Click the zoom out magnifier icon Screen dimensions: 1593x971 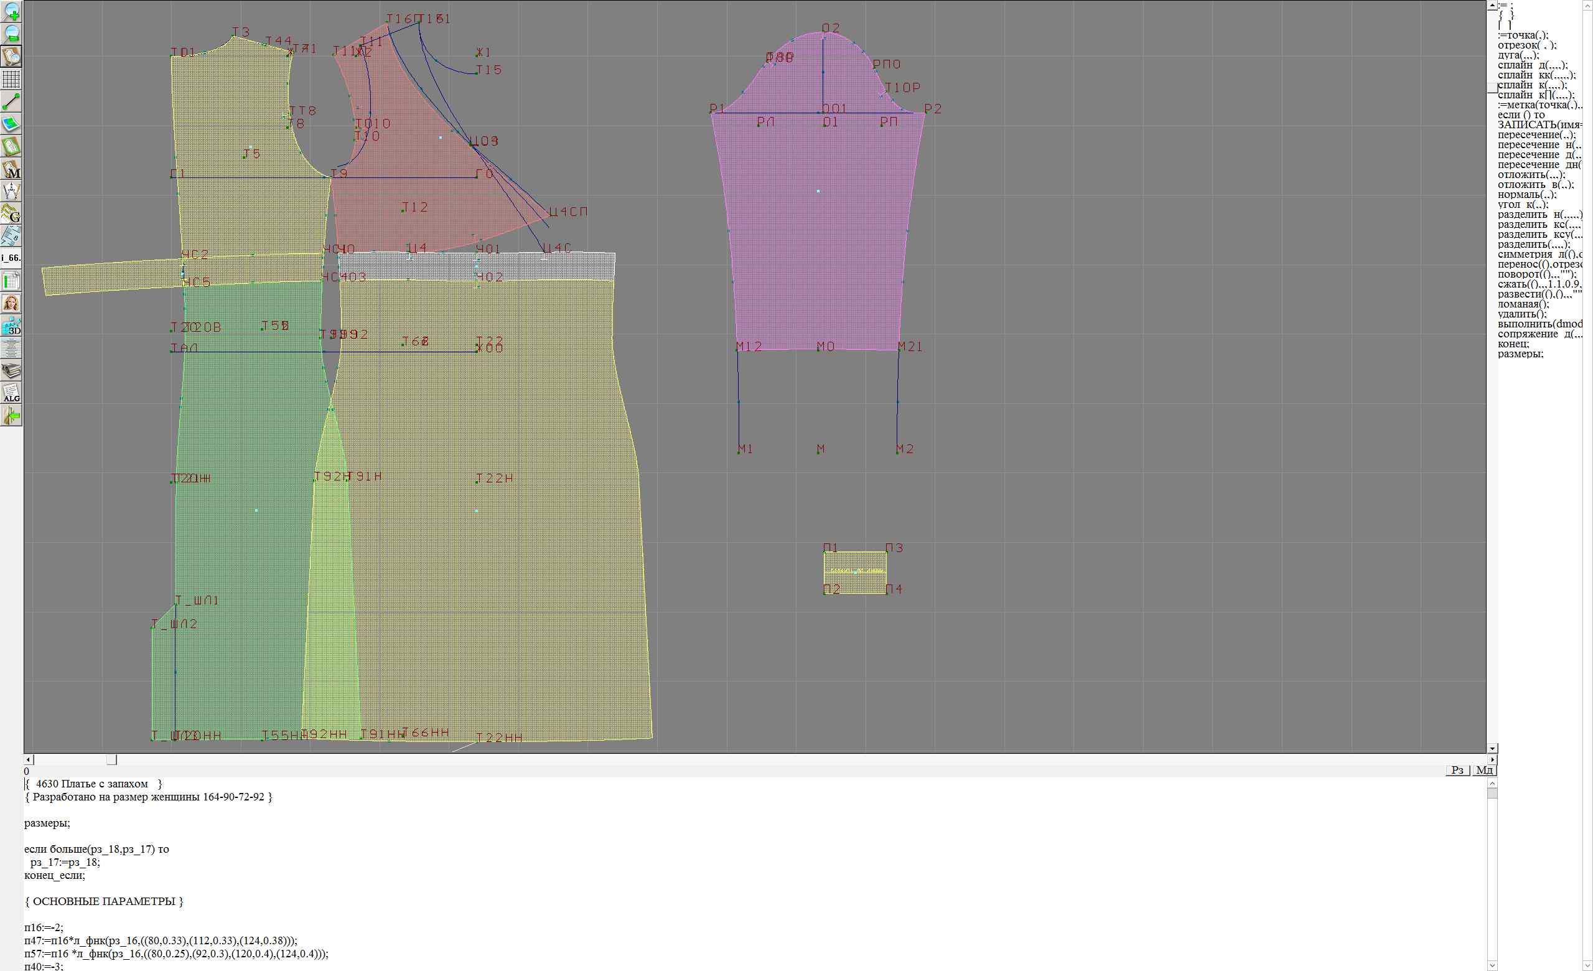tap(12, 34)
